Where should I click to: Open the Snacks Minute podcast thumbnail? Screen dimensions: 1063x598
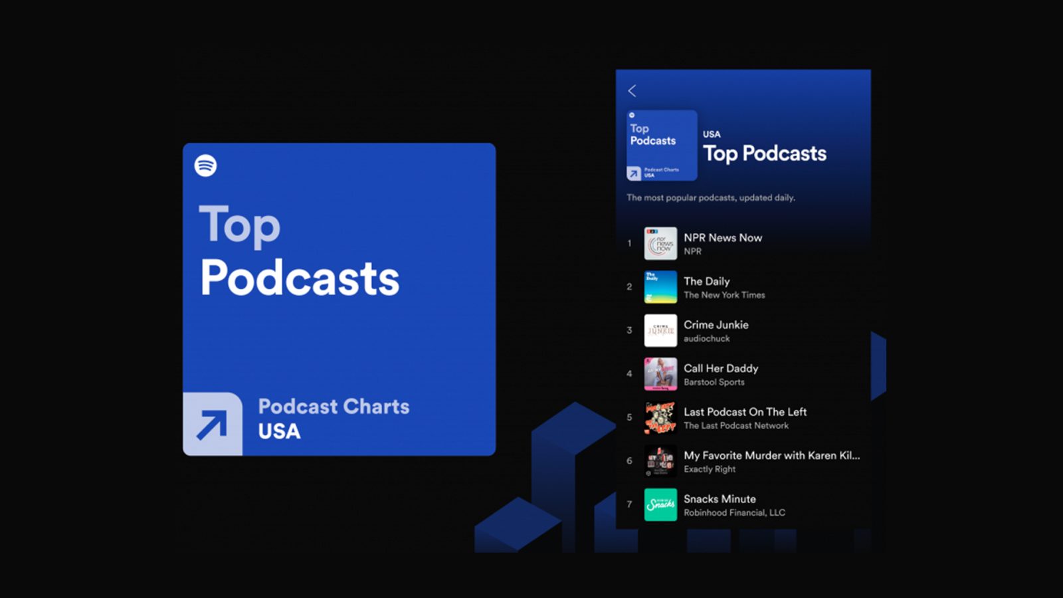(x=660, y=506)
